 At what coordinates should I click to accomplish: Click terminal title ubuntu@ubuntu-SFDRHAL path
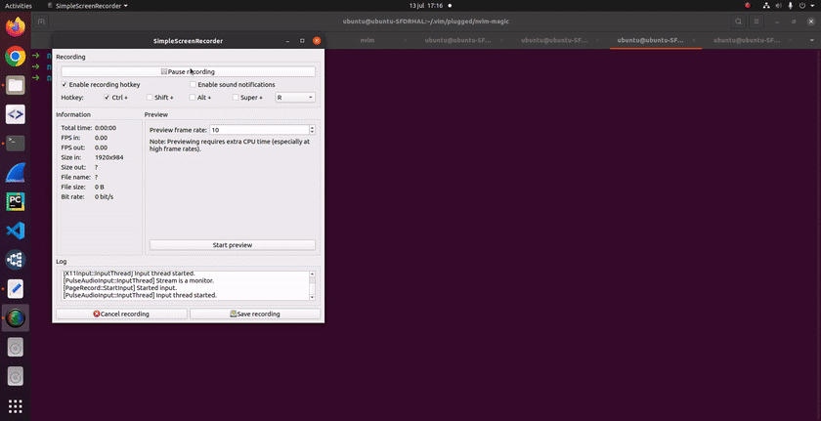(x=426, y=21)
